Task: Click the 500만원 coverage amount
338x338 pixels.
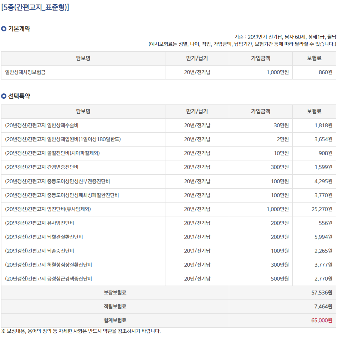Action: (x=280, y=279)
